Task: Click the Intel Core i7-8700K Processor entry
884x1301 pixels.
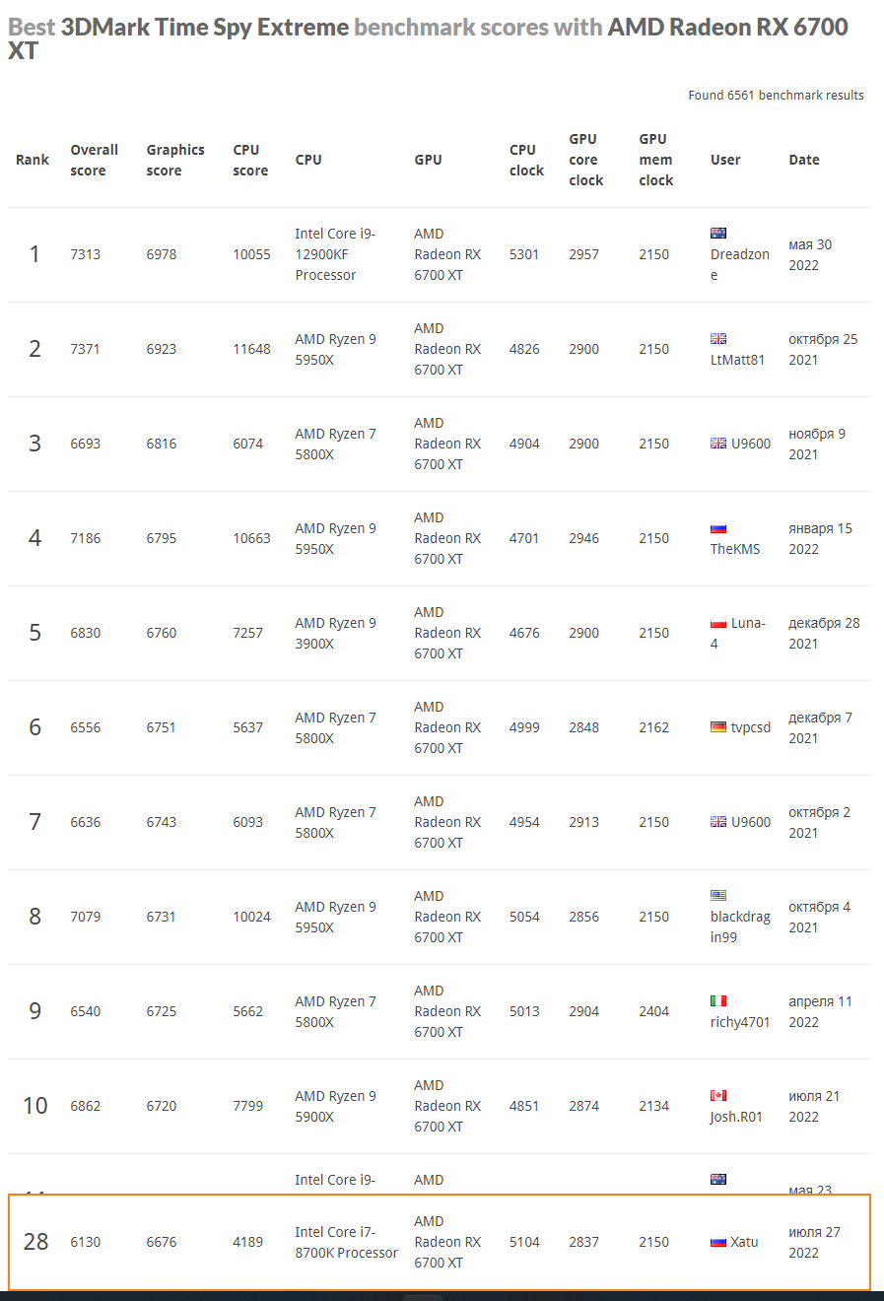Action: coord(346,1242)
